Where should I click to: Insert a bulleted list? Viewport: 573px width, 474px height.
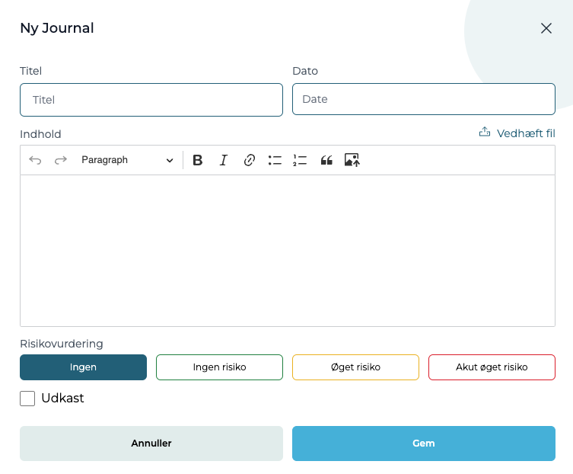pyautogui.click(x=275, y=160)
